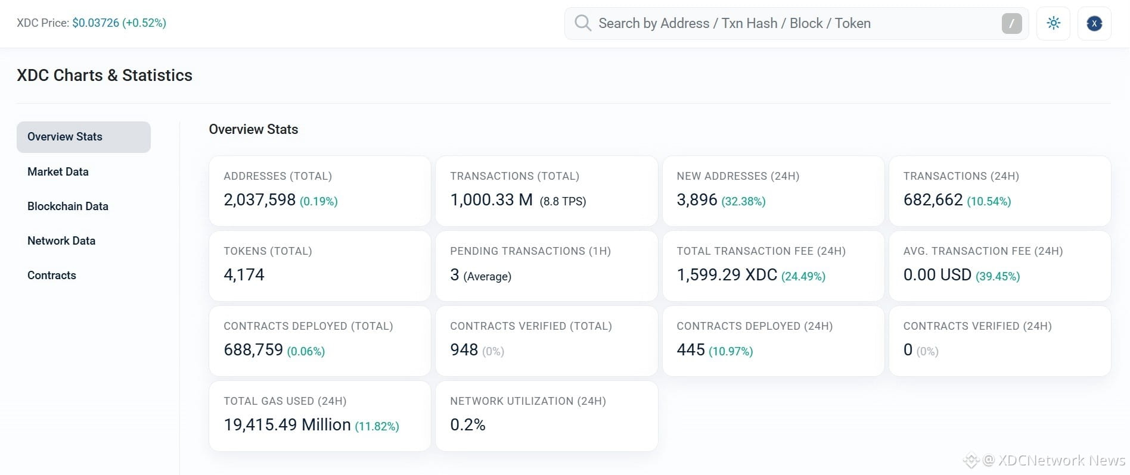This screenshot has height=475, width=1130.
Task: Click the XDC network logo icon
Action: click(1094, 23)
